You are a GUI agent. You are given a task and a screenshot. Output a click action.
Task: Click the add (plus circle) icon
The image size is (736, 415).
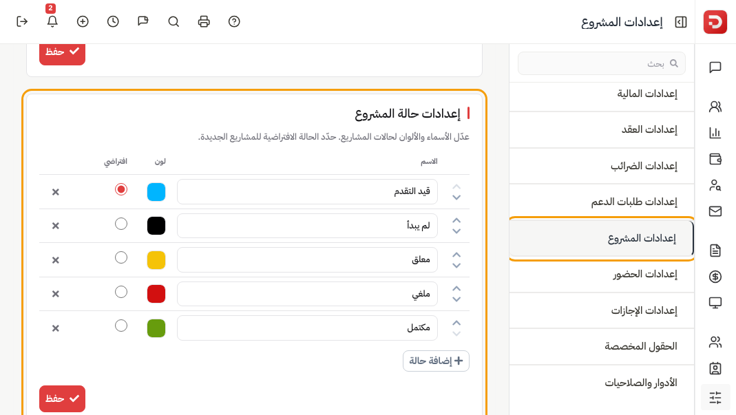(x=83, y=21)
